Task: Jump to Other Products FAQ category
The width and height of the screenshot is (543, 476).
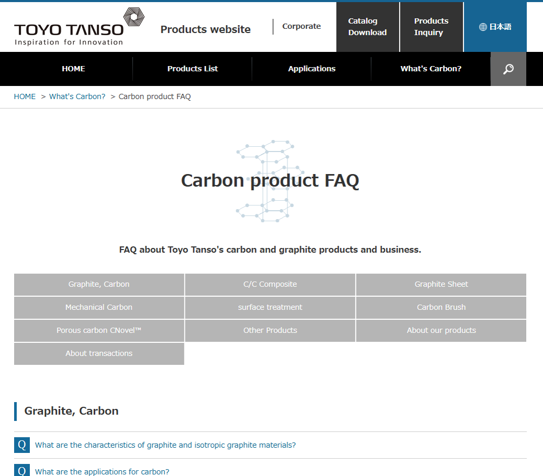Action: 270,330
